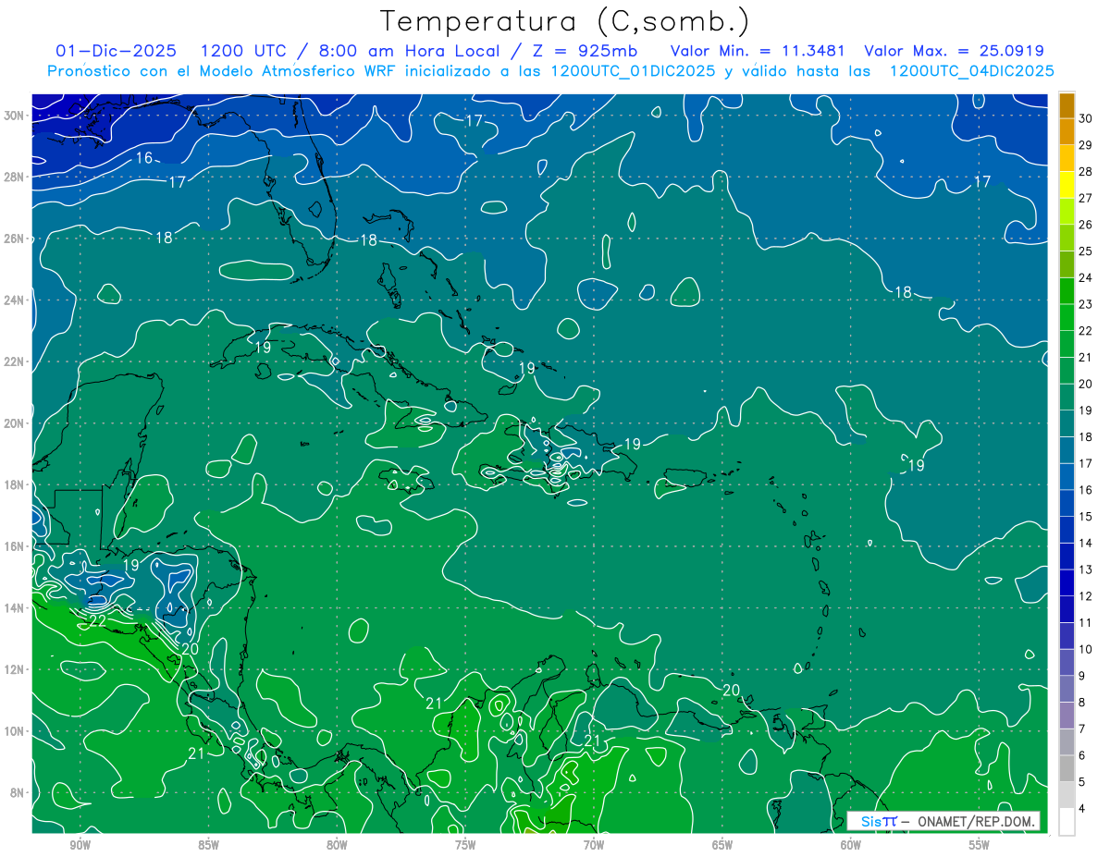Click the "20N" latitude label
The width and height of the screenshot is (1110, 857).
tap(14, 423)
